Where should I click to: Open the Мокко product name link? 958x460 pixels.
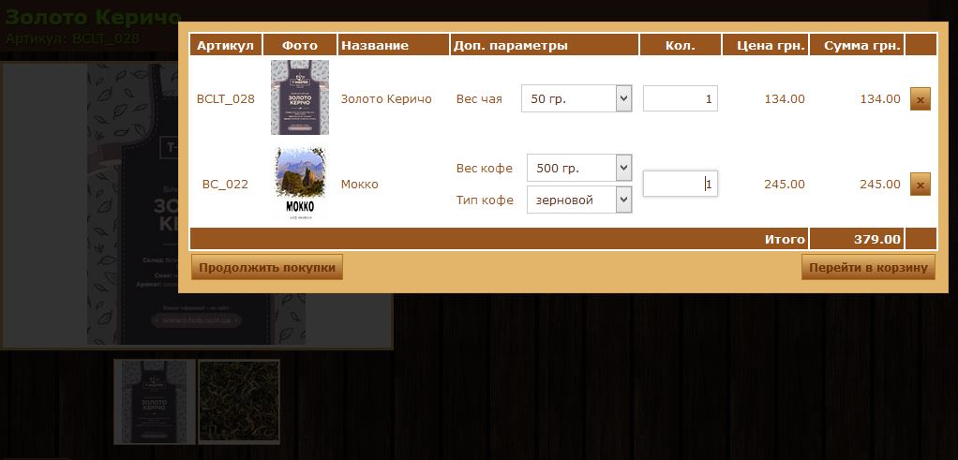(x=359, y=185)
